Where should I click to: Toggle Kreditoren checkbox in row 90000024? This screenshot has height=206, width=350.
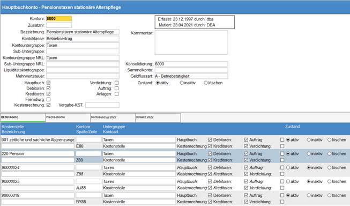click(246, 174)
